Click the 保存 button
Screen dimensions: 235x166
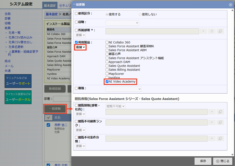point(203,161)
